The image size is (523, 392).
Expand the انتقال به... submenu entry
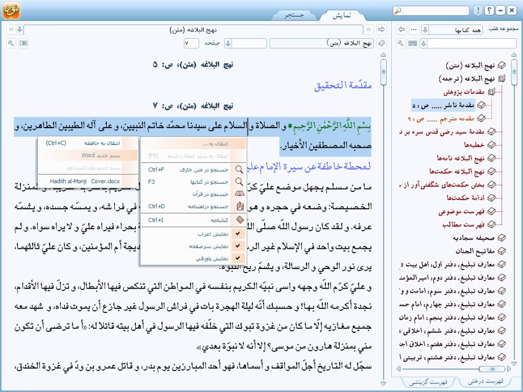[193, 144]
